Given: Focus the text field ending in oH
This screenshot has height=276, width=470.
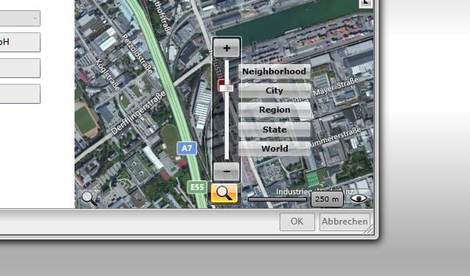Looking at the screenshot, I should (20, 42).
